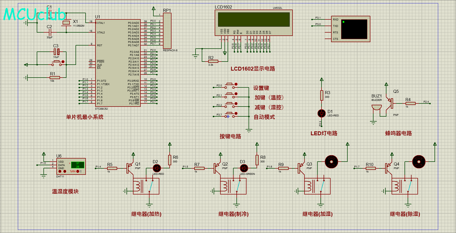Screen dimensions: 456x233
Task: Select the RP1 resistor pack
Action: (167, 31)
